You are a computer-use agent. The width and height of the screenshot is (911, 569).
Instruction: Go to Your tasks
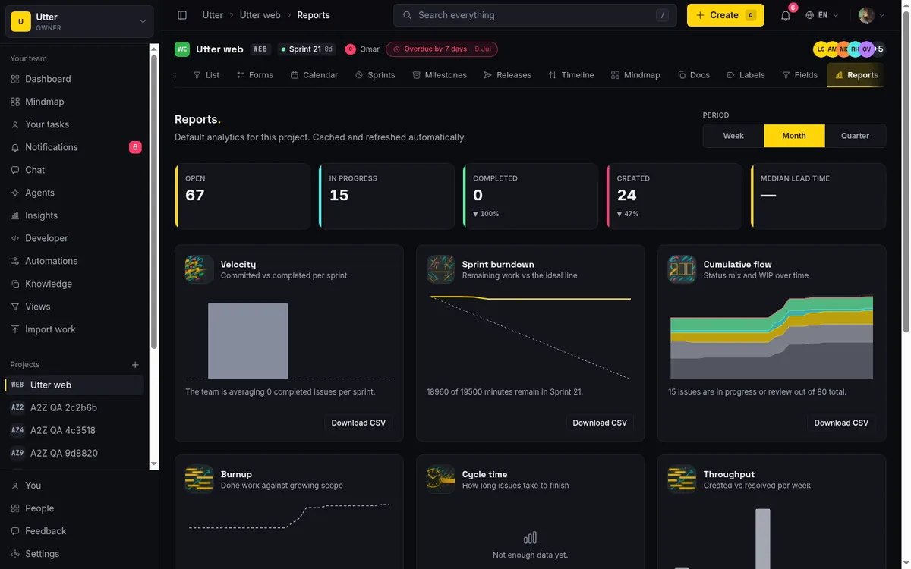point(76,124)
